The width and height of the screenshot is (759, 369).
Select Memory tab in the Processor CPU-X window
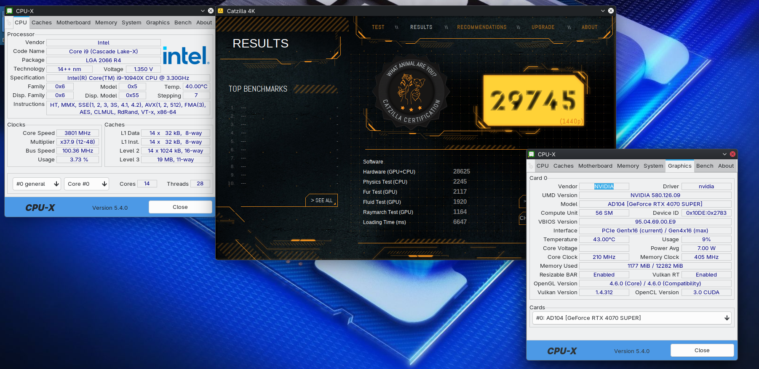point(106,23)
